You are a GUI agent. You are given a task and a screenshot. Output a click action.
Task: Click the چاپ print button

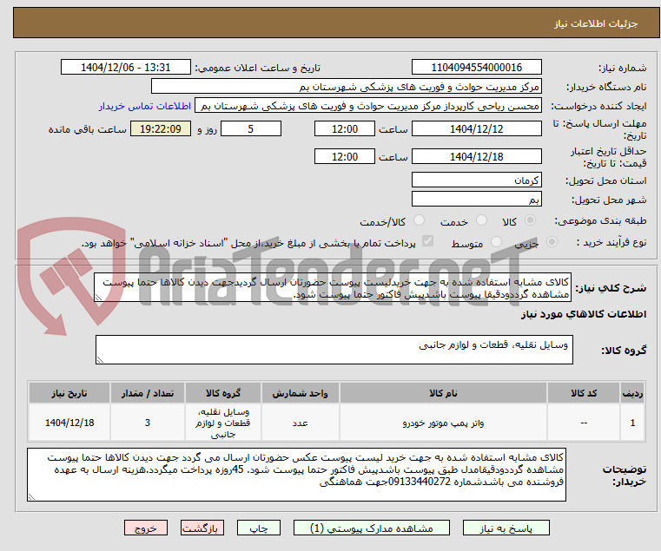(259, 528)
